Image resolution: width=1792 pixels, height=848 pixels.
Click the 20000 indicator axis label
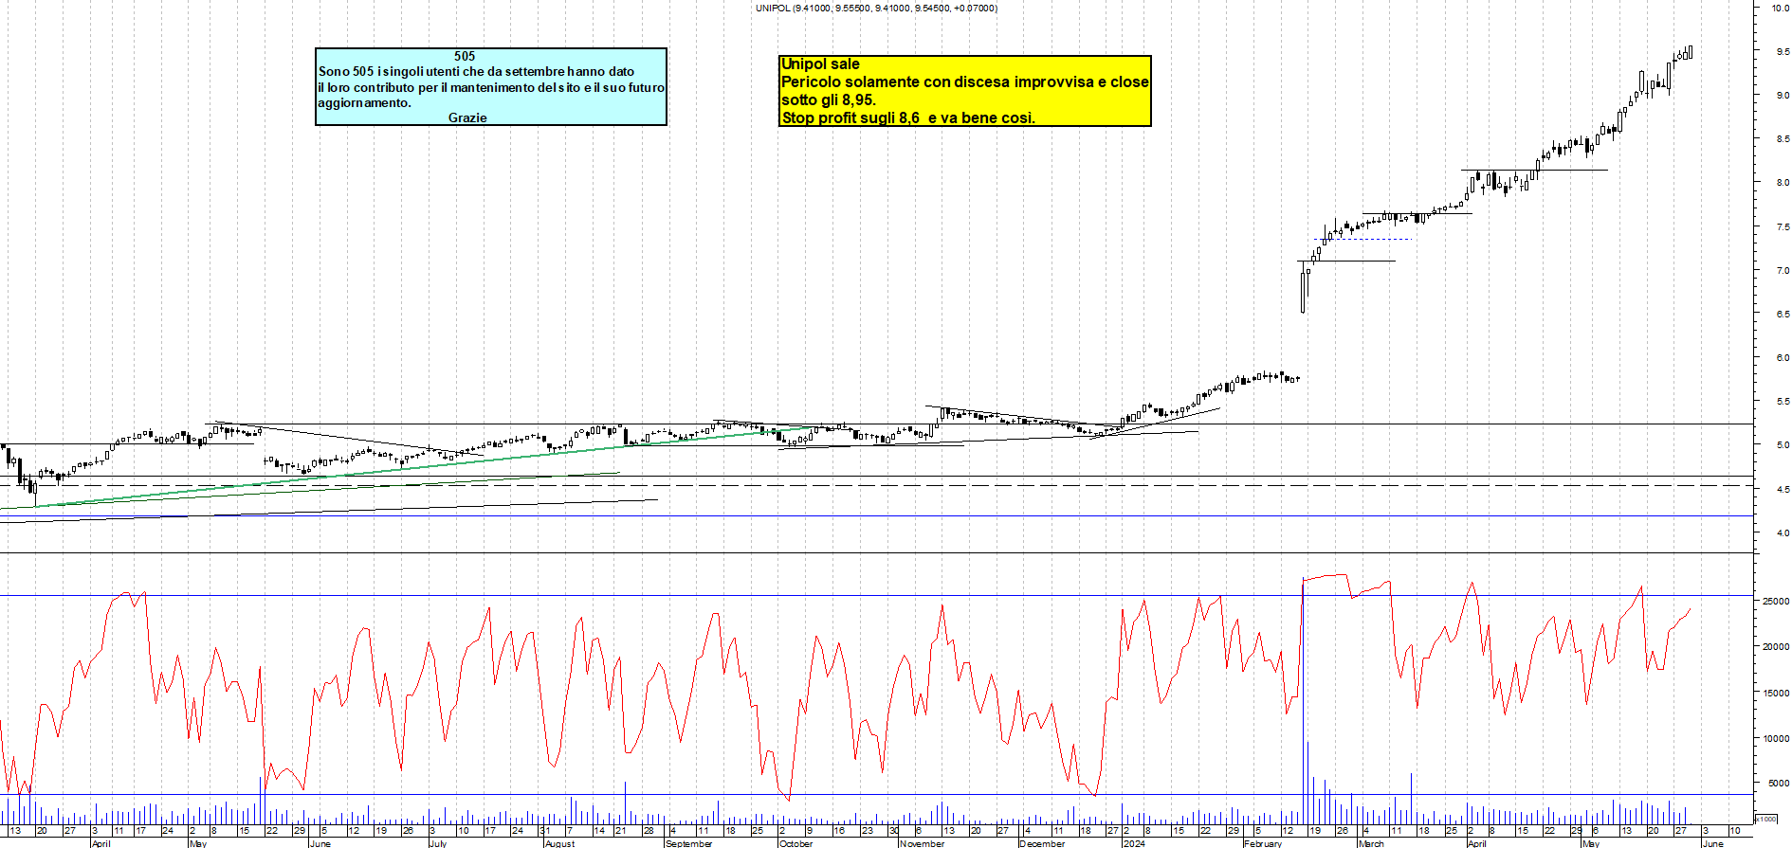point(1776,647)
